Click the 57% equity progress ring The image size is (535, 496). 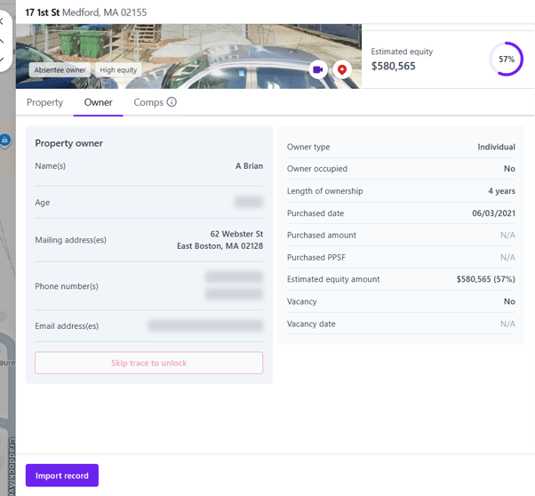click(506, 59)
